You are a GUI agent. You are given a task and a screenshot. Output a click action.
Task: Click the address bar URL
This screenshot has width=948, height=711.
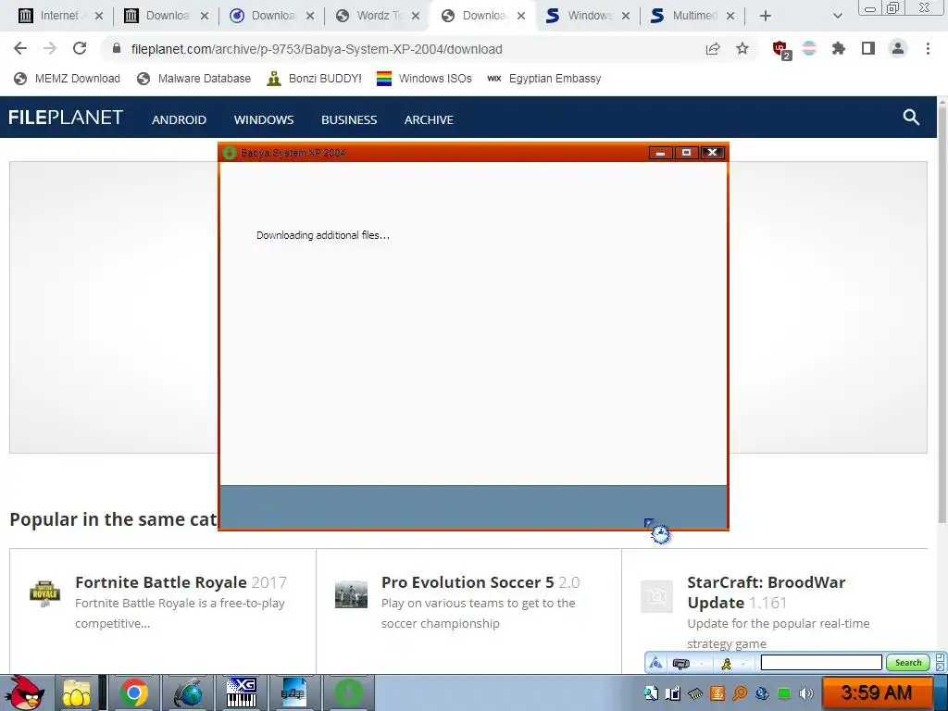coord(317,49)
